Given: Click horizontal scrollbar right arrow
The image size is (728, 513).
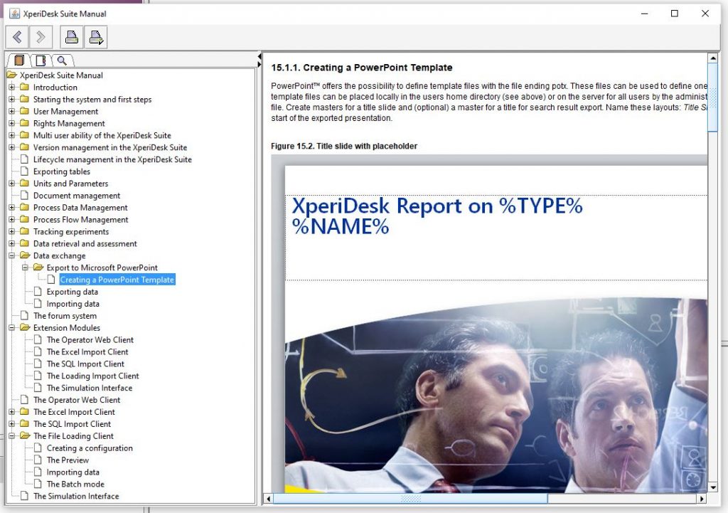Looking at the screenshot, I should click(x=702, y=499).
